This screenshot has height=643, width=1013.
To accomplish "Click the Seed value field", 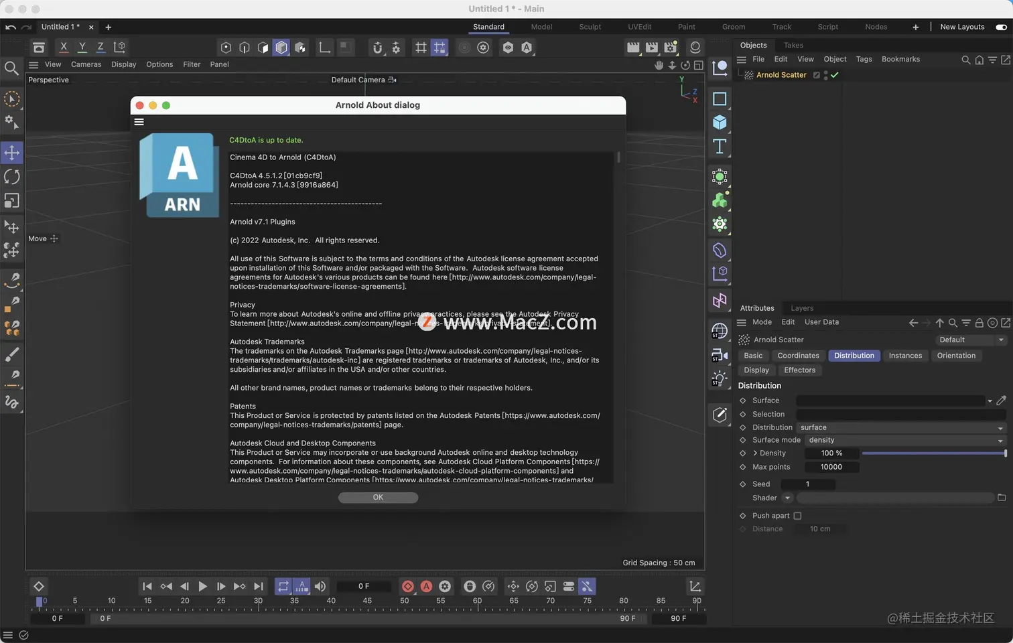I will (x=808, y=484).
